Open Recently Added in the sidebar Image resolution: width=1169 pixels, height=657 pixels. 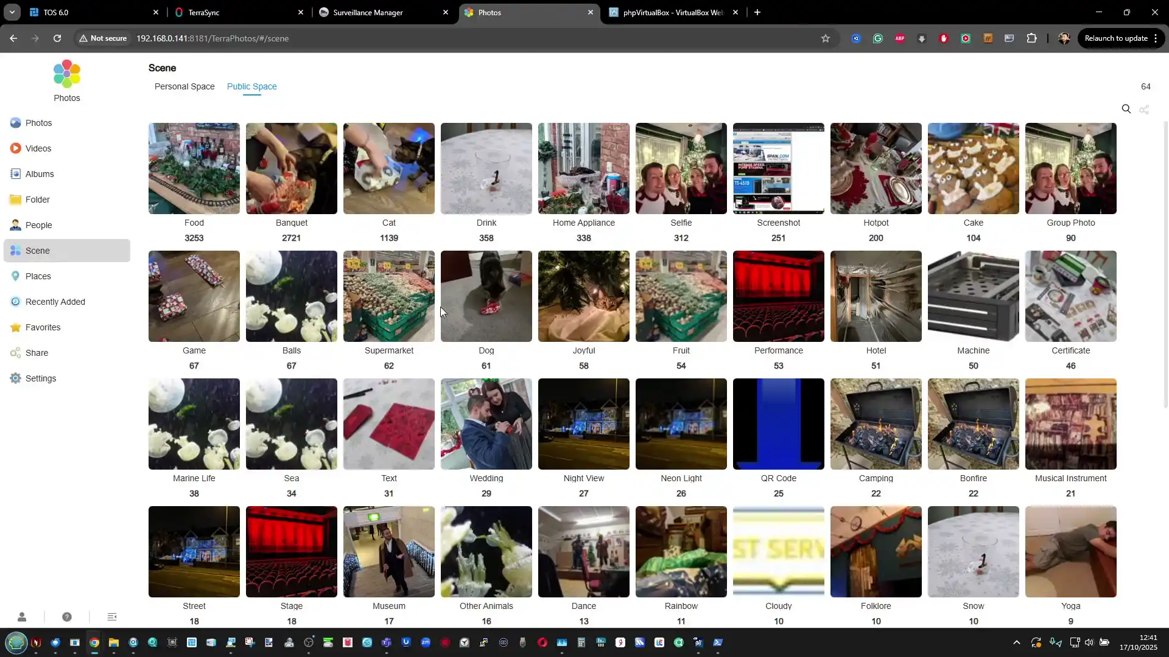[x=55, y=302]
